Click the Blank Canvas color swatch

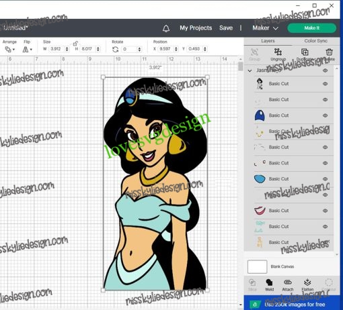click(257, 266)
